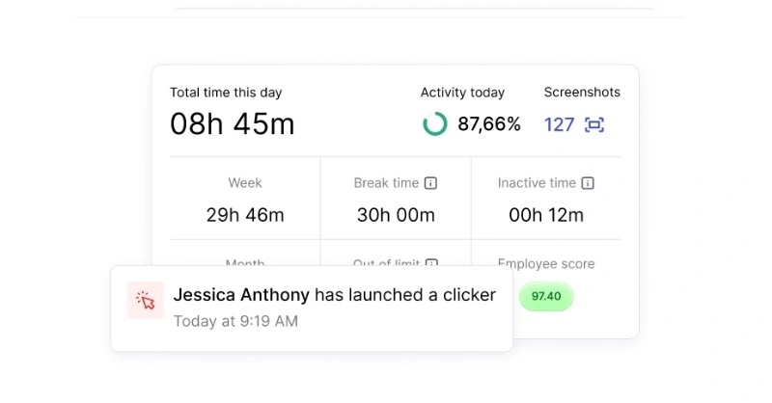This screenshot has height=403, width=772.
Task: Click the Screenshots heading label
Action: (582, 93)
